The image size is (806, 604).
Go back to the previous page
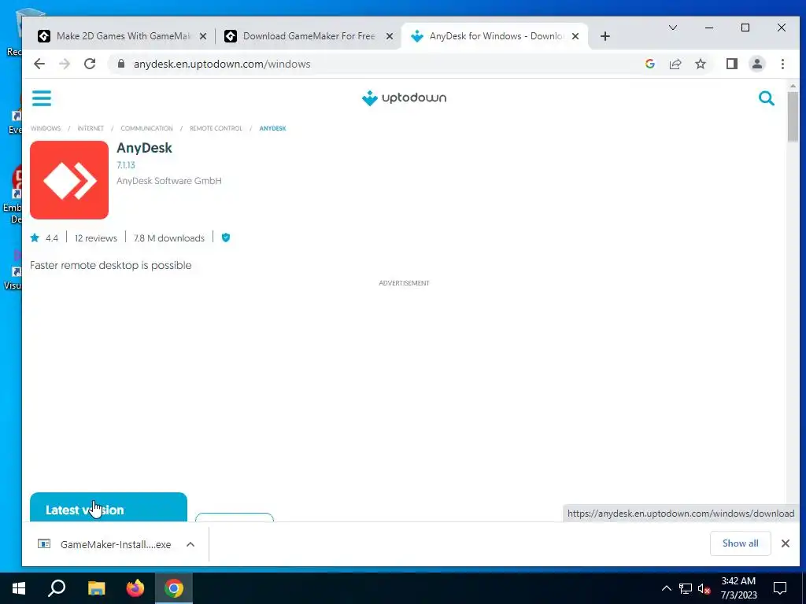[x=39, y=64]
